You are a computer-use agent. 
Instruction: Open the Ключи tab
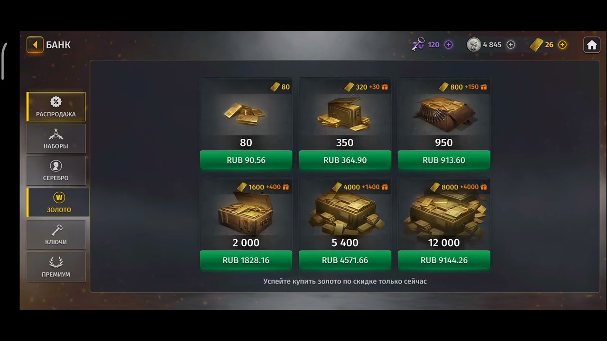tap(56, 234)
